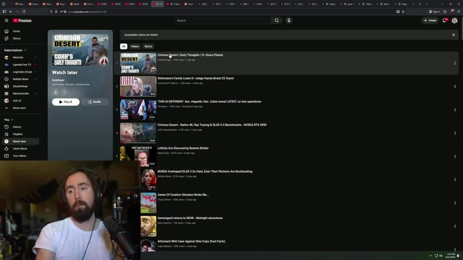
Task: Open Your videos in the sidebar
Action: (x=20, y=156)
